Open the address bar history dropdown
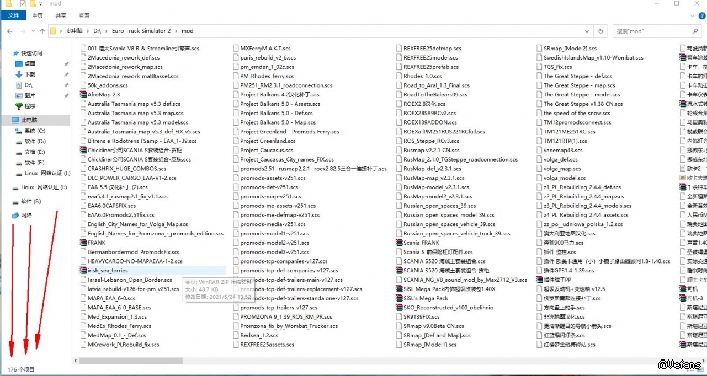This screenshot has height=376, width=707. click(x=587, y=31)
